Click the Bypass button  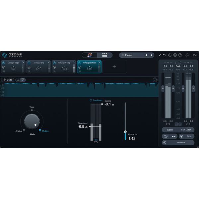point(170,130)
